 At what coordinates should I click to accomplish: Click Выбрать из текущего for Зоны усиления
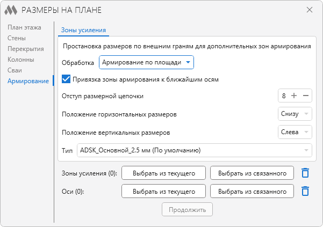tap(163, 173)
